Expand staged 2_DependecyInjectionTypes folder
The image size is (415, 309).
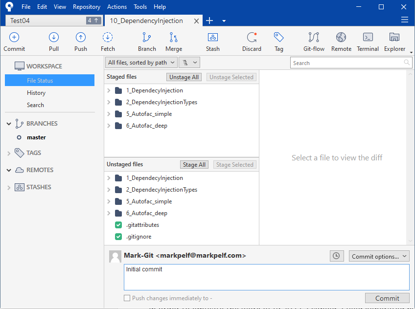(109, 102)
